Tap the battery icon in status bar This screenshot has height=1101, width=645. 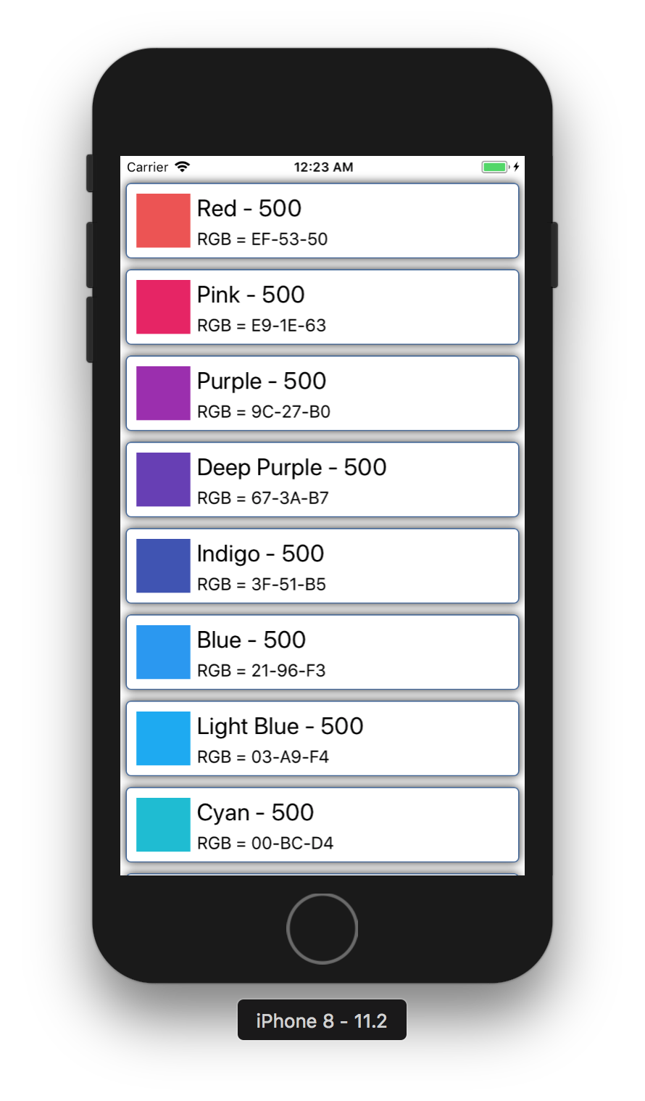tap(496, 167)
